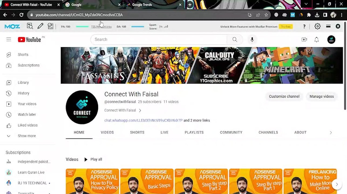Reload the page in Chrome
The width and height of the screenshot is (347, 194).
(x=21, y=15)
